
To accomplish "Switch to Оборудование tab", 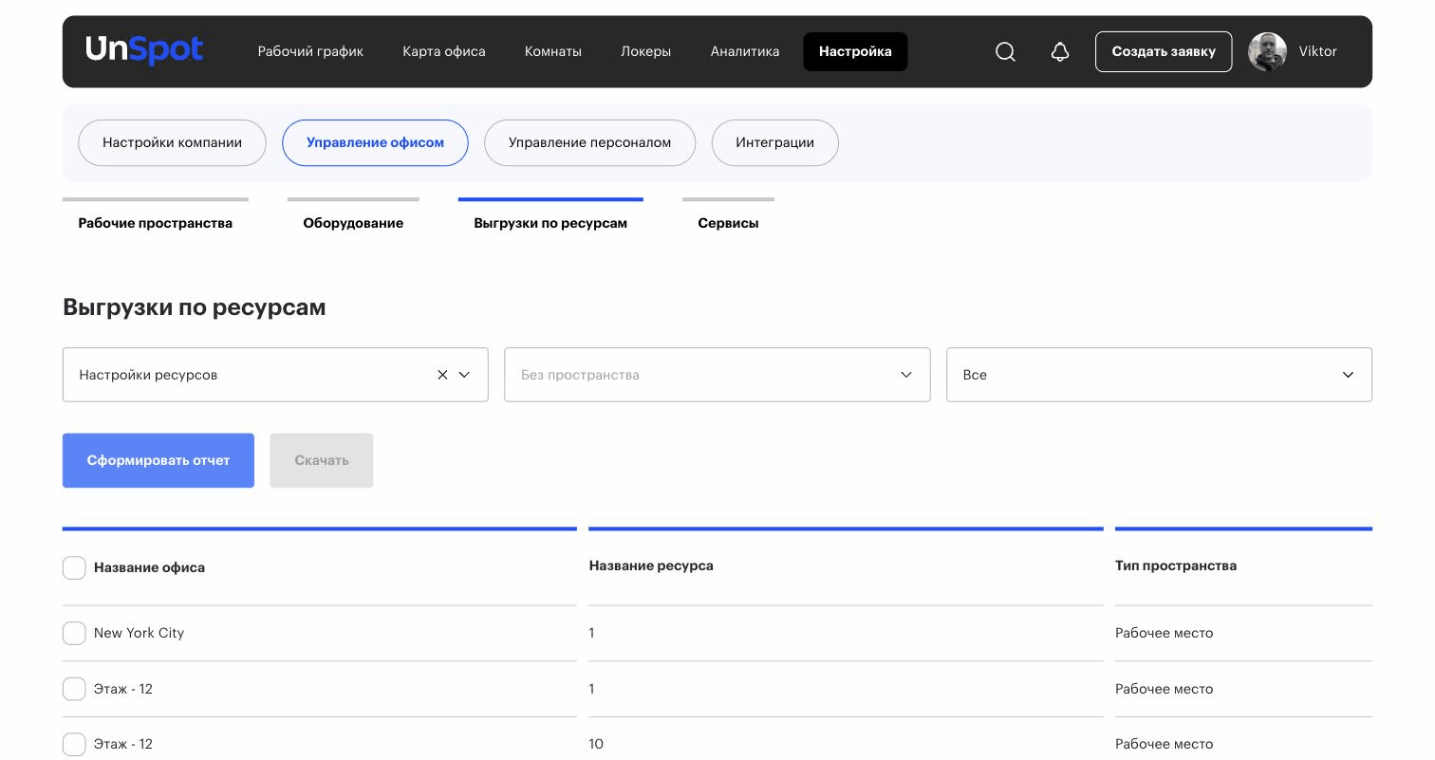I will [x=353, y=223].
